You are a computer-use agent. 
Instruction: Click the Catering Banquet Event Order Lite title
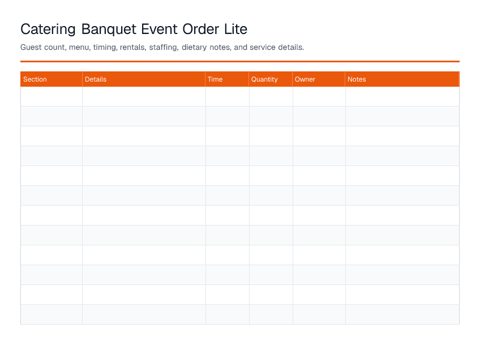[134, 29]
